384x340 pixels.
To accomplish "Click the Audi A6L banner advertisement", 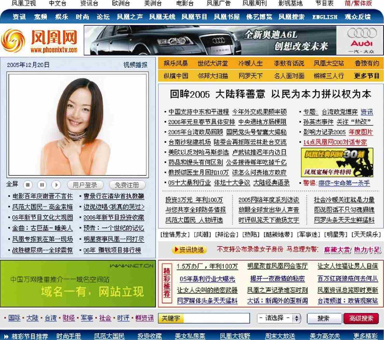I will [x=210, y=40].
